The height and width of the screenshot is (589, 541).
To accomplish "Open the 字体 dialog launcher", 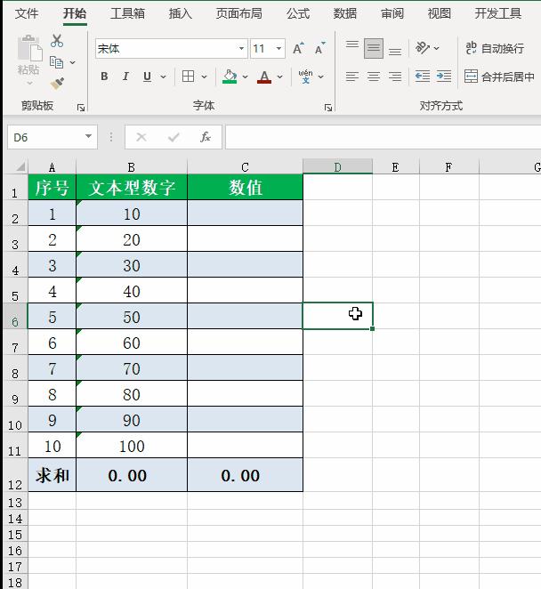I will 328,108.
